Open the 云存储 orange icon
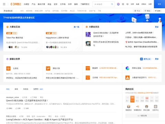The image size is (165, 124). 88,77
